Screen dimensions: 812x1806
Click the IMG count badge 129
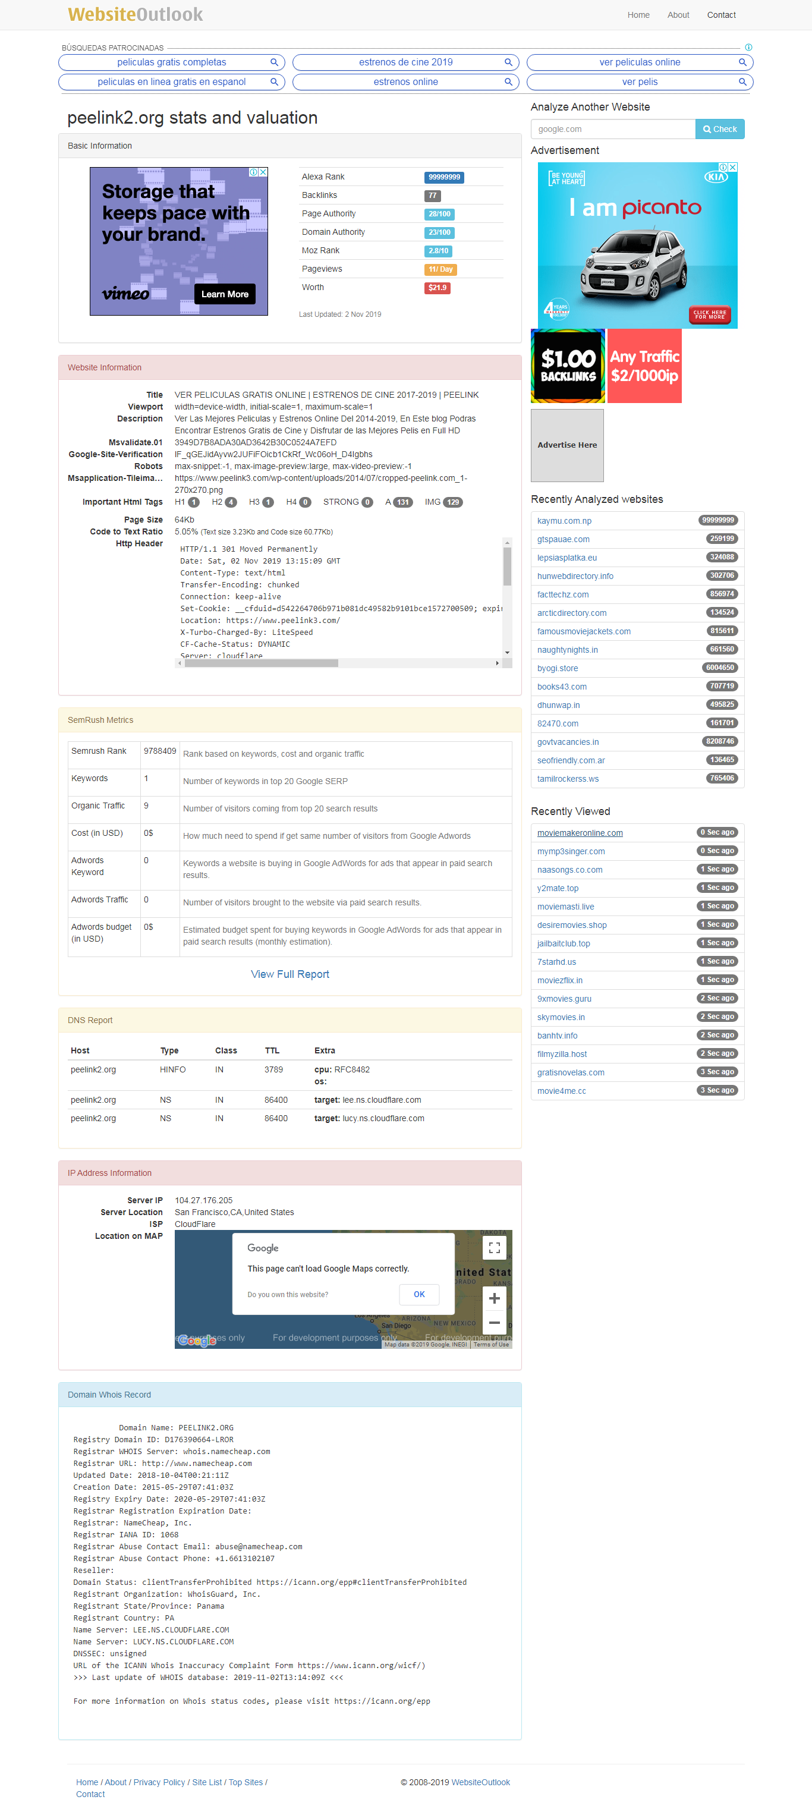pyautogui.click(x=453, y=502)
